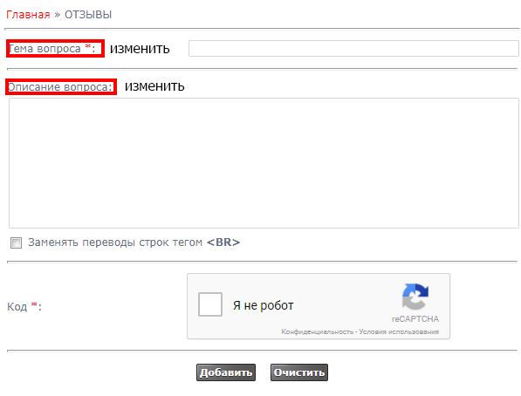Image resolution: width=521 pixels, height=396 pixels.
Task: Click изменить next to Описание вопроса
Action: (x=154, y=86)
